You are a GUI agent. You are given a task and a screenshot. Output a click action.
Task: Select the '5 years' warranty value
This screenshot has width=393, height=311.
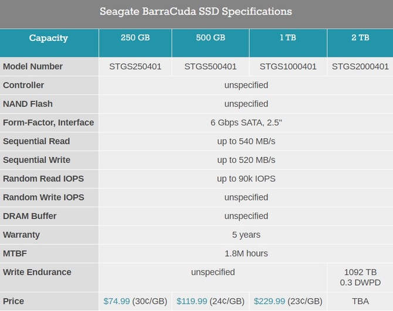coord(246,235)
